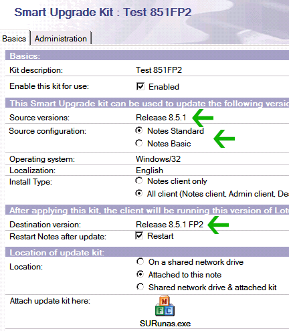Select Shared network drive & attached kit
This screenshot has width=289, height=331.
point(140,287)
